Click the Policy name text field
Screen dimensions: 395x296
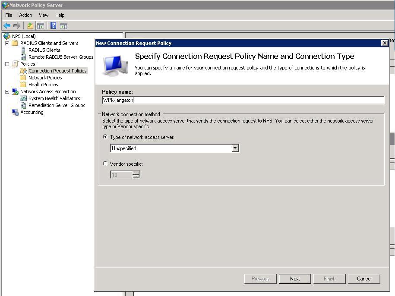coord(243,100)
